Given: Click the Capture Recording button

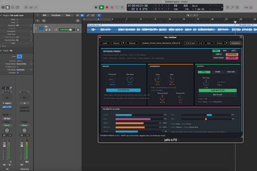Looking at the screenshot, I should (x=112, y=8).
